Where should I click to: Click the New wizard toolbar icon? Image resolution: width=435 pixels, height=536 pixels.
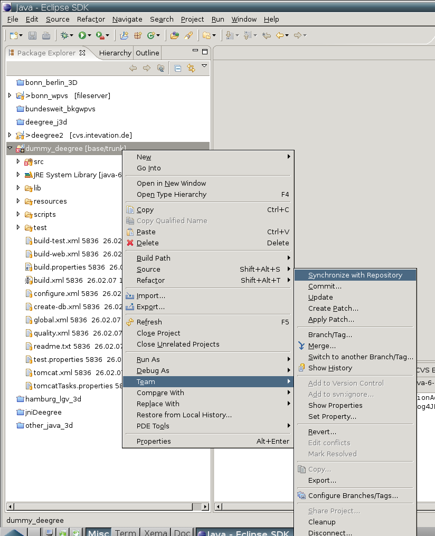tap(14, 35)
